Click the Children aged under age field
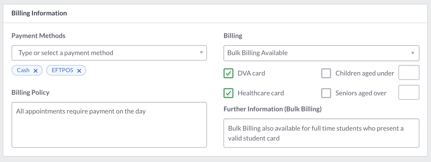This screenshot has height=162, width=431. tap(409, 72)
